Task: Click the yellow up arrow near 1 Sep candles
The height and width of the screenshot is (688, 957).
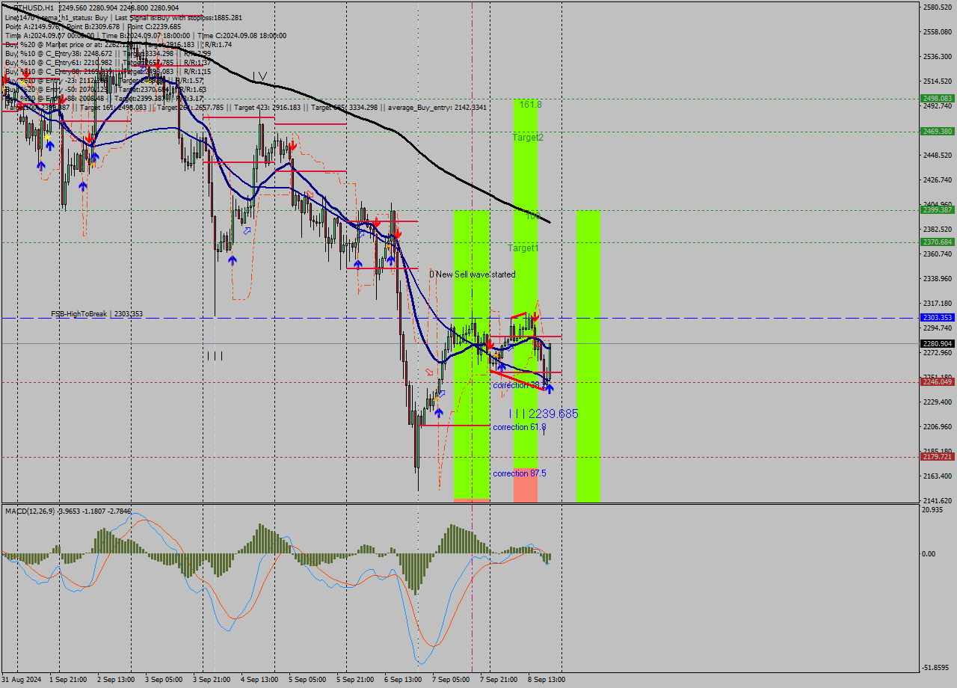Action: tap(47, 138)
